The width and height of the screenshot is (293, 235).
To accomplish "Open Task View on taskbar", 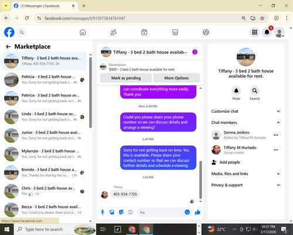I will [103, 229].
